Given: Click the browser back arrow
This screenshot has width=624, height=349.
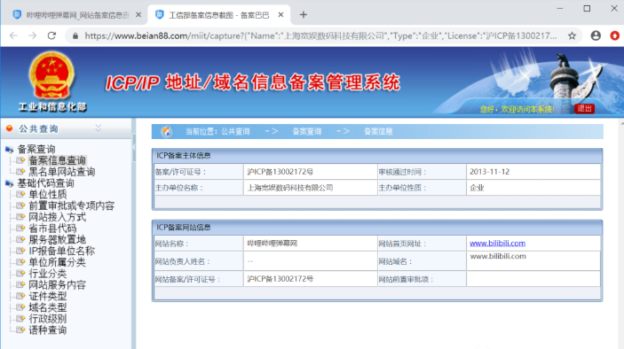Looking at the screenshot, I should click(x=13, y=35).
